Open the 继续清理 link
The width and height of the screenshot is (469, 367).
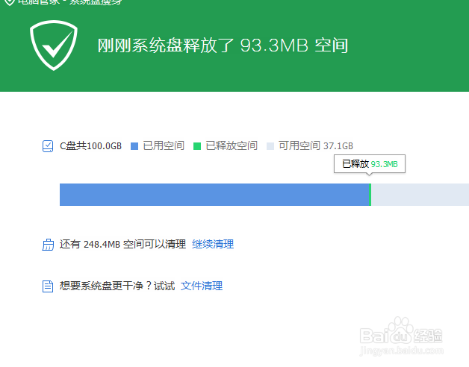click(x=213, y=244)
